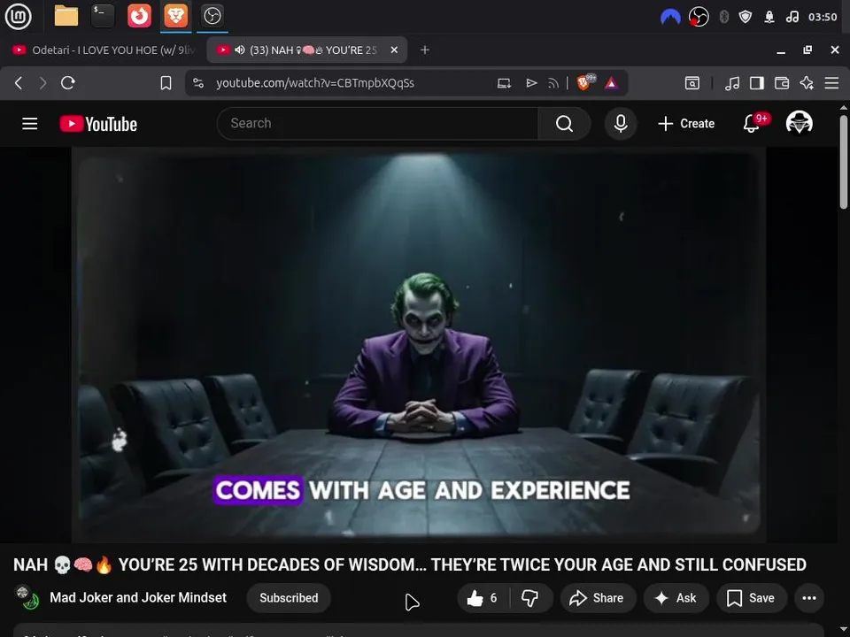Screen dimensions: 850x637
Task: Click the Mad Joker channel avatar
Action: pos(27,597)
